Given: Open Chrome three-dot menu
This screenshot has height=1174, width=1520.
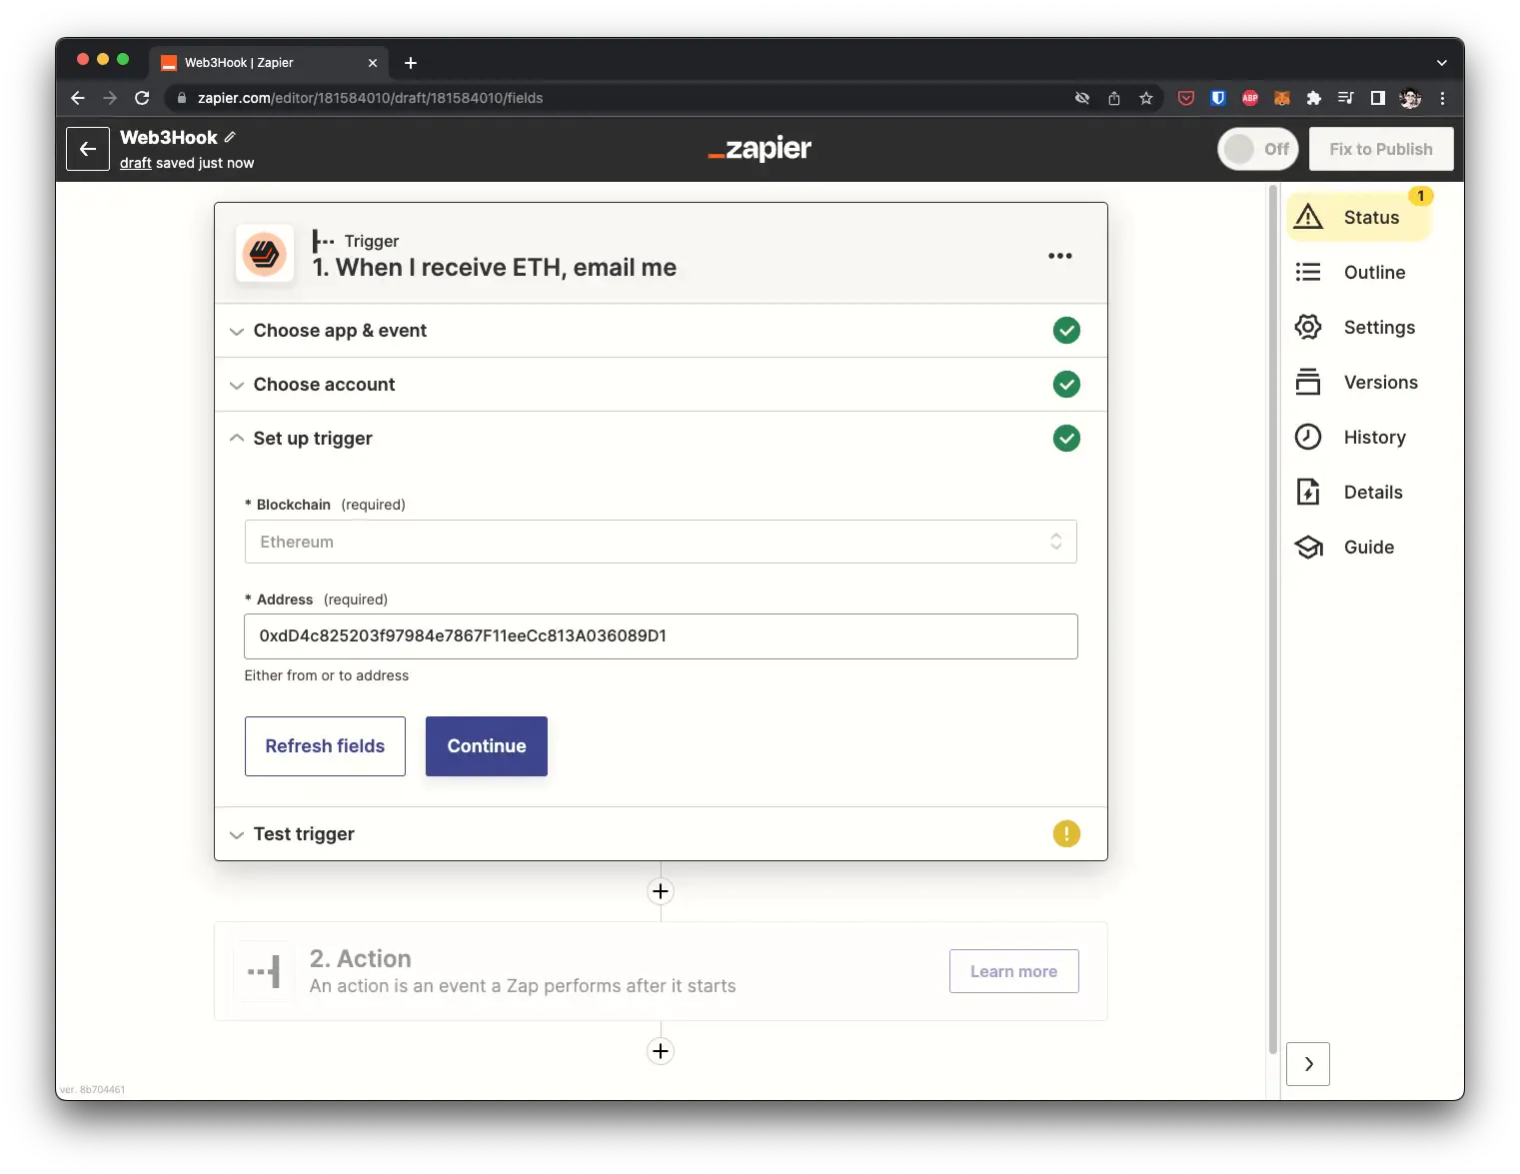Looking at the screenshot, I should [1442, 98].
